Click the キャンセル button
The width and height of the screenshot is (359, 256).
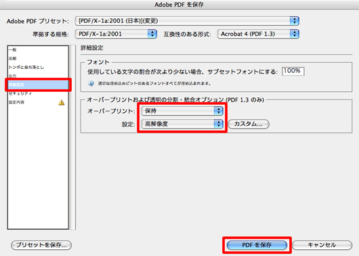(x=322, y=245)
